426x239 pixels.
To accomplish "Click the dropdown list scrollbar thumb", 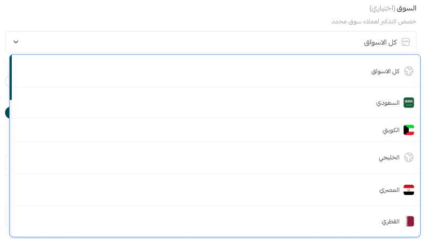I will (11, 77).
